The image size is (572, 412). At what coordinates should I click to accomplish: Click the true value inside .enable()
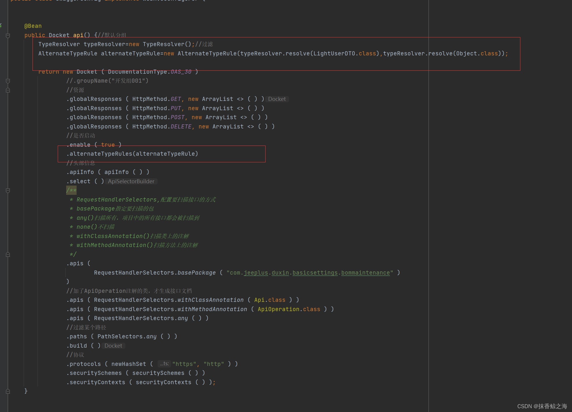point(108,145)
